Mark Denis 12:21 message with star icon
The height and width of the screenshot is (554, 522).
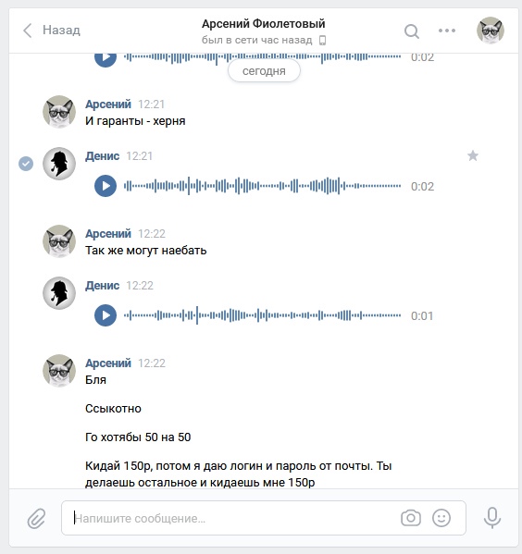(473, 155)
